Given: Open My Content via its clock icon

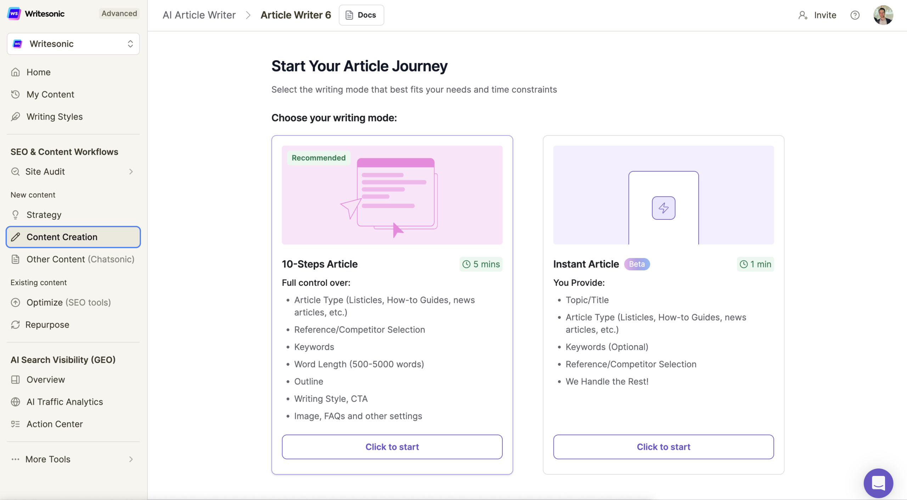Looking at the screenshot, I should (x=16, y=94).
